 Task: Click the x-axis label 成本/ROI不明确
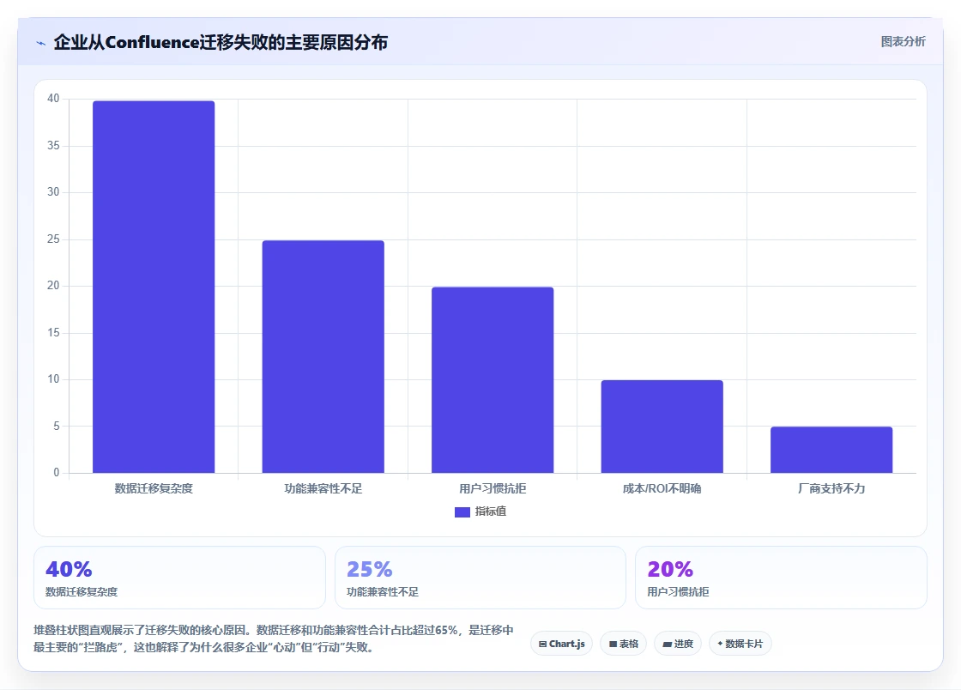pos(662,488)
